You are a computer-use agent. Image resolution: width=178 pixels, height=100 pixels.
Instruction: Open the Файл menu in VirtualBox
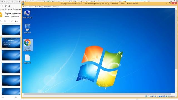pos(24,7)
